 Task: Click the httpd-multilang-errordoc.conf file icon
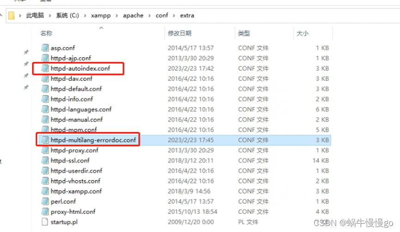click(45, 140)
